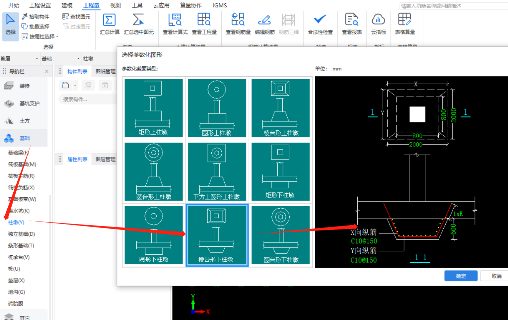The width and height of the screenshot is (508, 320).
Task: Open 查看工程量 view quantities
Action: point(204,24)
